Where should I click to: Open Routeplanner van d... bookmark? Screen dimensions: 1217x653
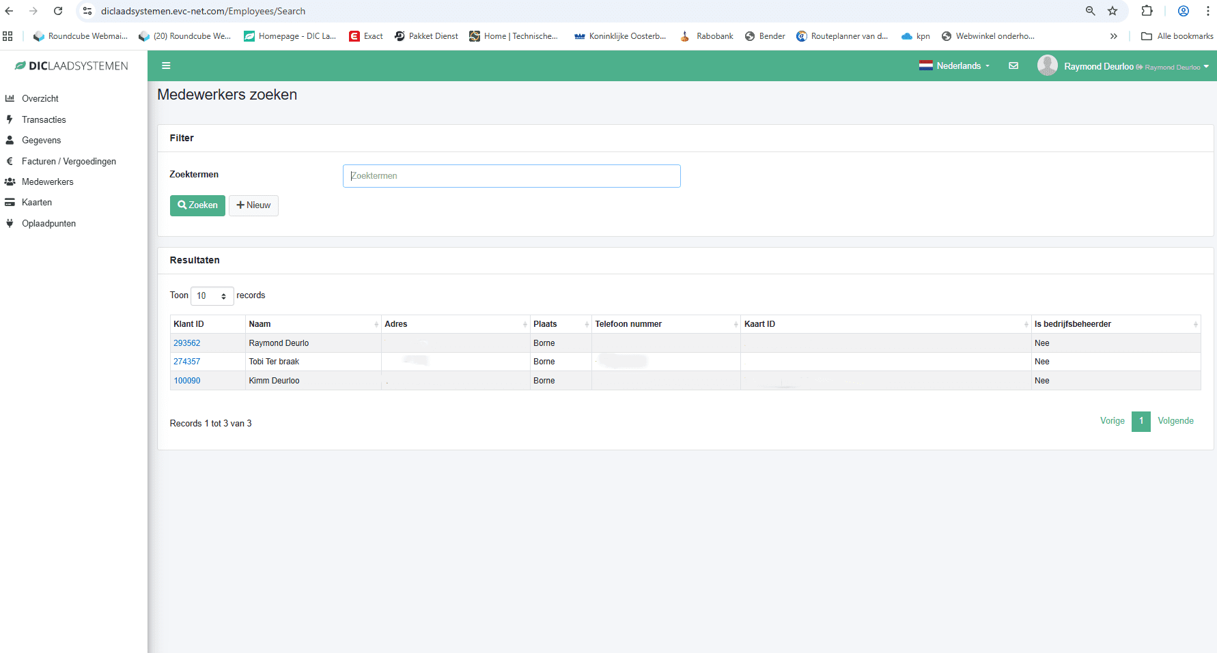pyautogui.click(x=842, y=36)
